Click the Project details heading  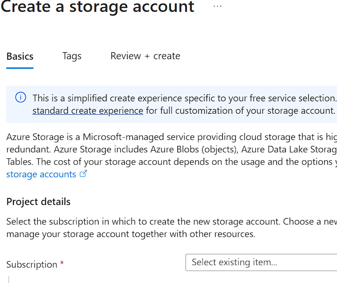click(38, 202)
